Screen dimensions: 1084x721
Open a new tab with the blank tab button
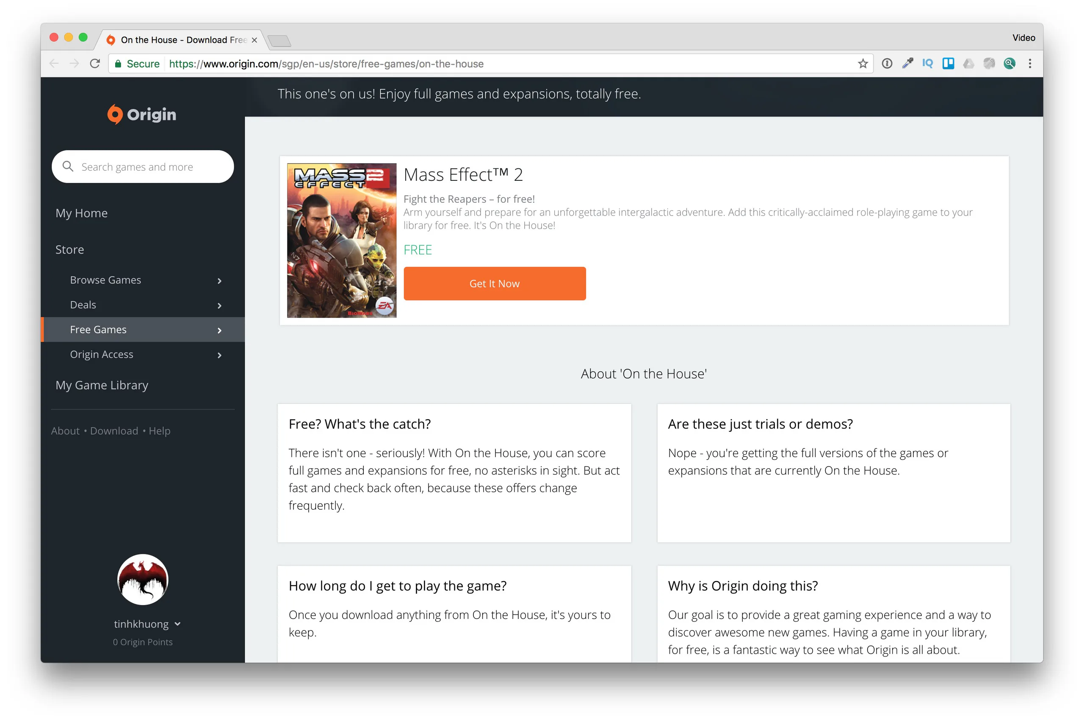(279, 41)
